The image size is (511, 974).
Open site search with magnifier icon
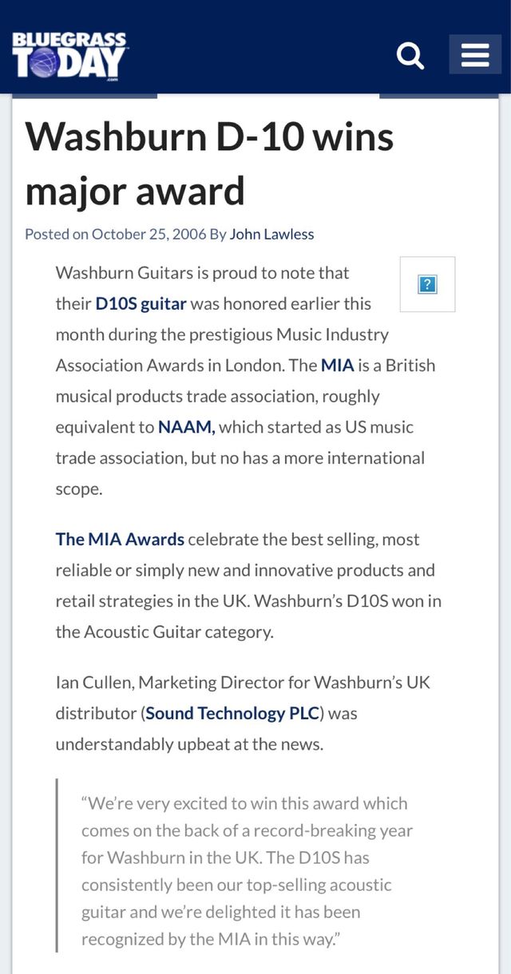[x=410, y=55]
